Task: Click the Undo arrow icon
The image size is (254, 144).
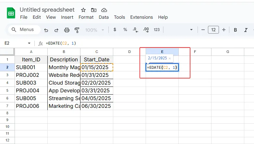Action: tap(46, 30)
